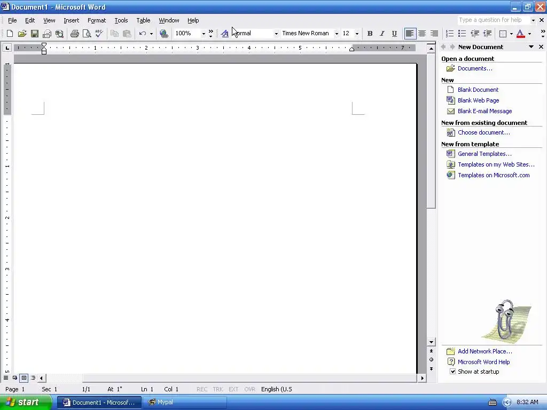Viewport: 547px width, 410px height.
Task: Toggle Bold formatting
Action: pyautogui.click(x=370, y=34)
